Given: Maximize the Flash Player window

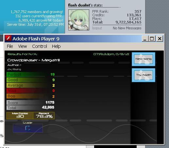Looking at the screenshot, I should [152, 38].
